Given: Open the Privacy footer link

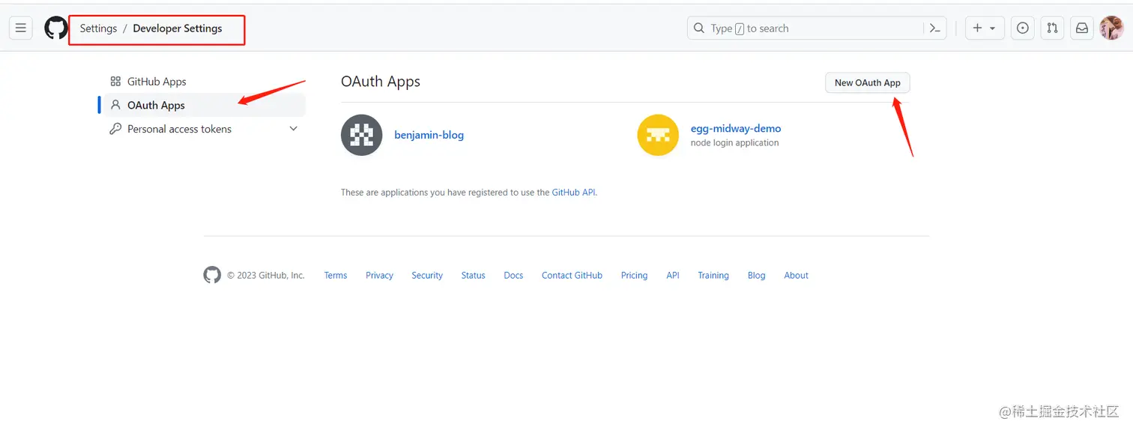Looking at the screenshot, I should click(x=379, y=276).
